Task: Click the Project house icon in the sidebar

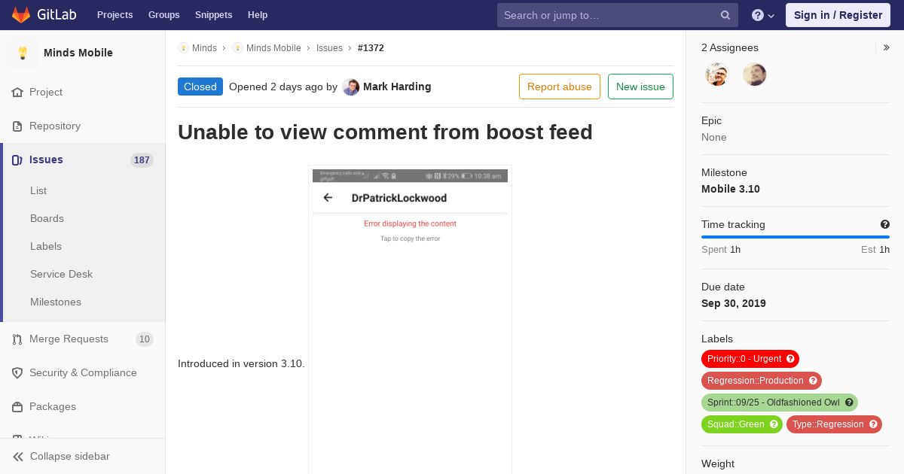Action: tap(17, 92)
